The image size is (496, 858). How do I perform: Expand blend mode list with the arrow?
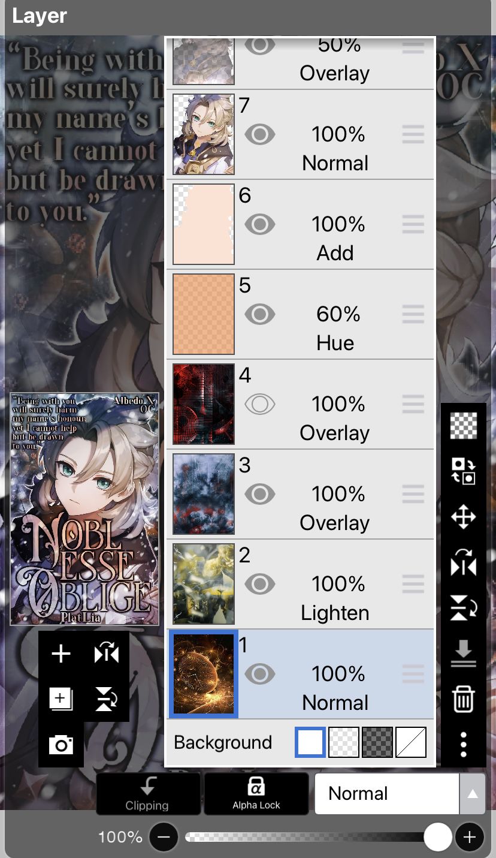pos(473,793)
